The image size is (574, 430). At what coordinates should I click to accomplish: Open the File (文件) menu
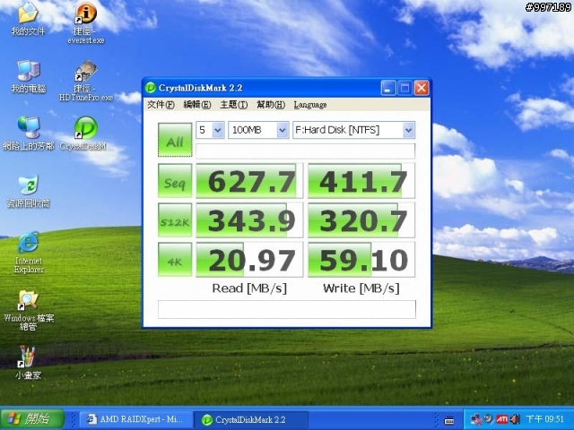[161, 105]
